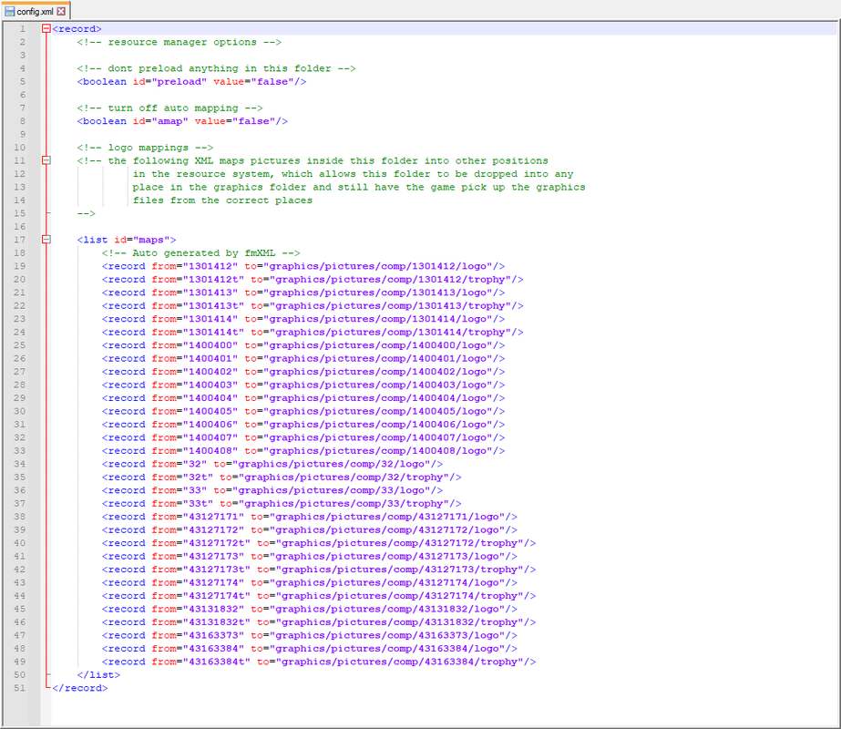The image size is (841, 729).
Task: Click the record from="43127174t" line
Action: tap(319, 596)
